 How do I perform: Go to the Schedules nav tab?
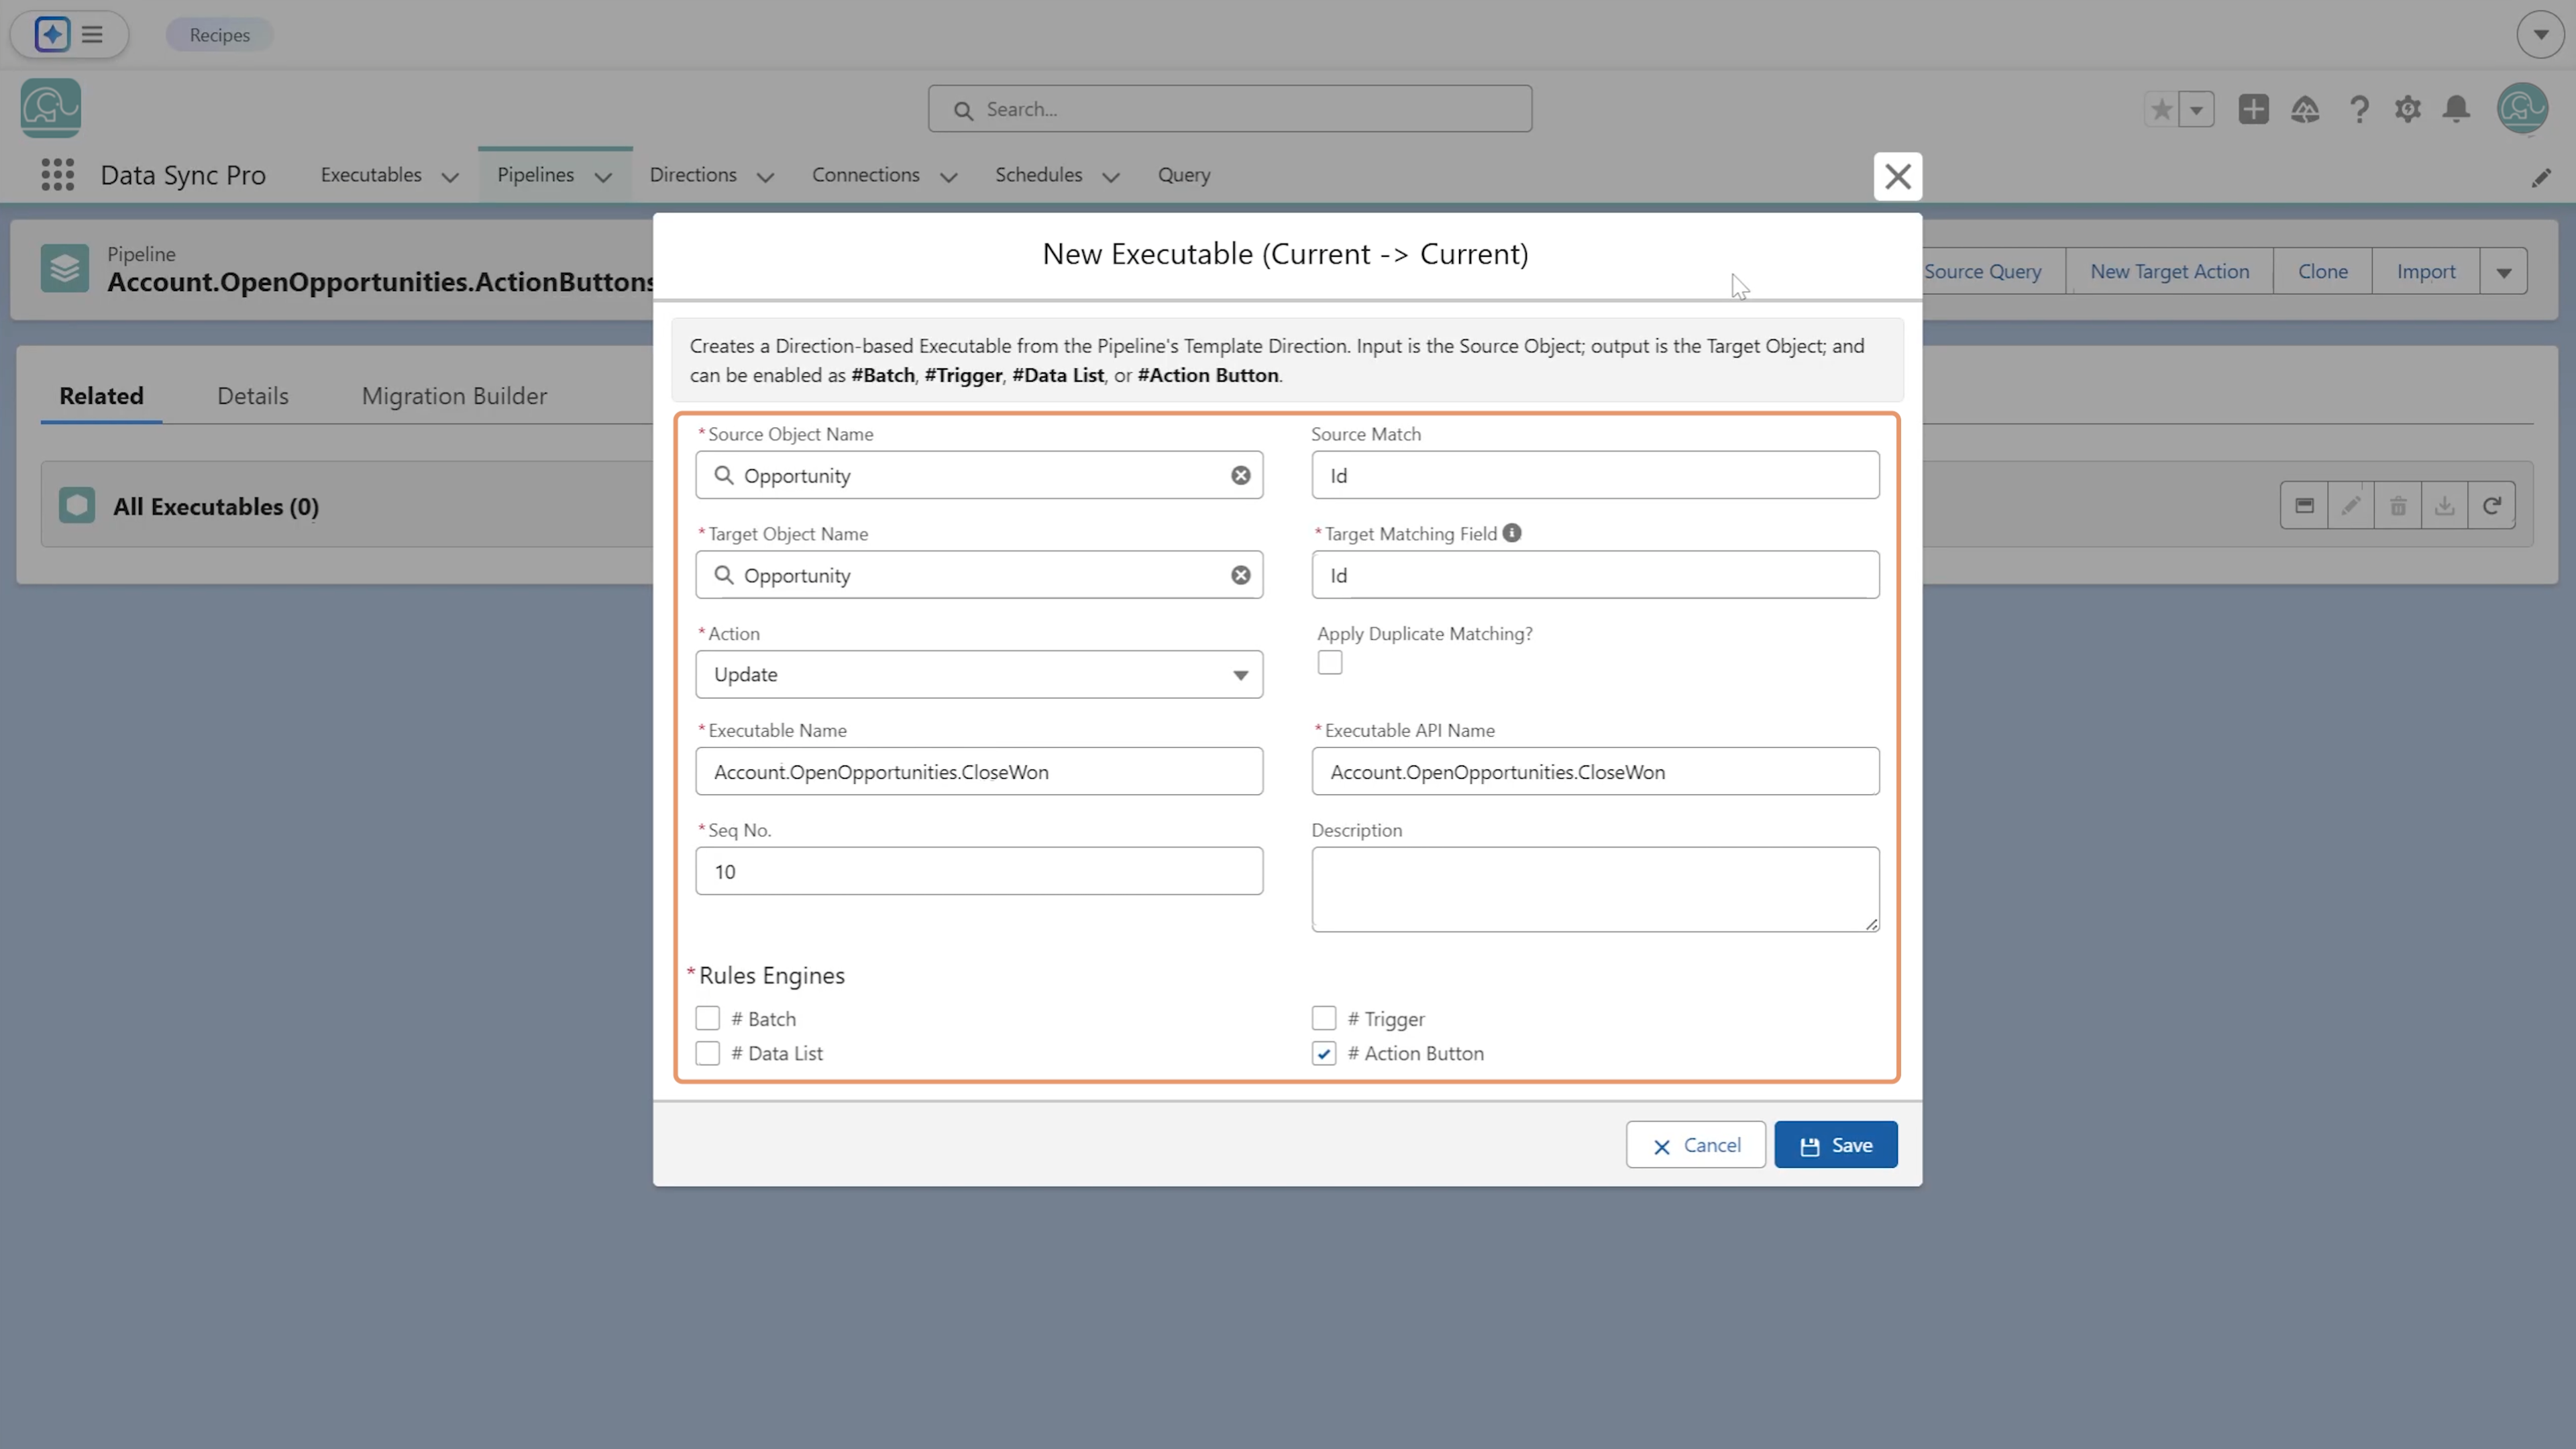coord(1038,175)
